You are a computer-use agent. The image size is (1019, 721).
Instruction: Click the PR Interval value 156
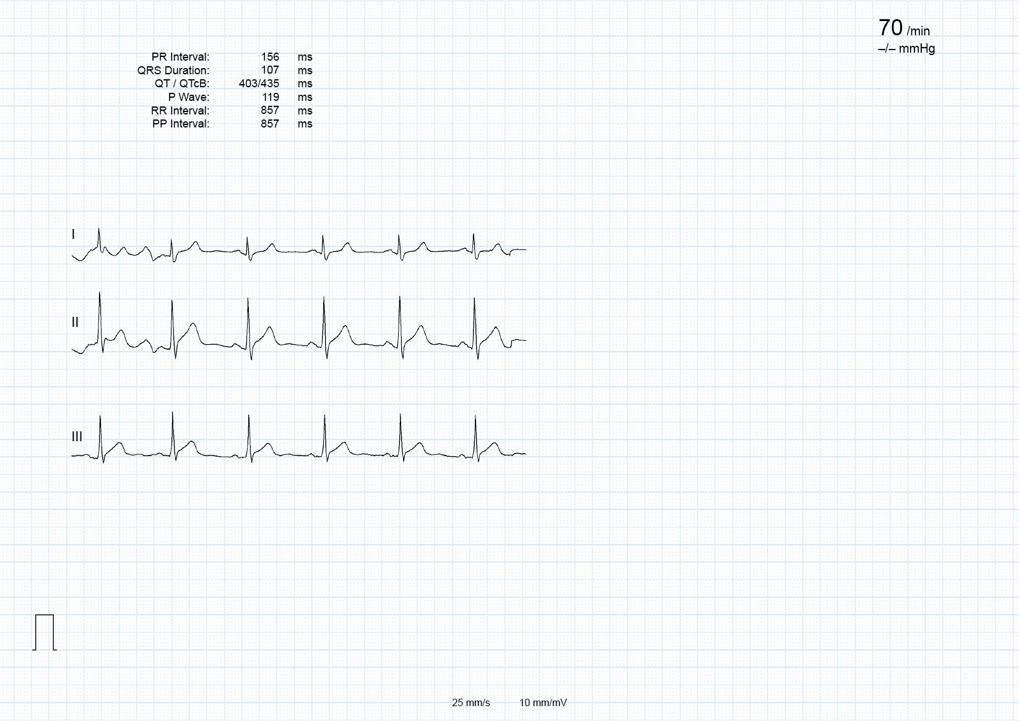[x=270, y=57]
